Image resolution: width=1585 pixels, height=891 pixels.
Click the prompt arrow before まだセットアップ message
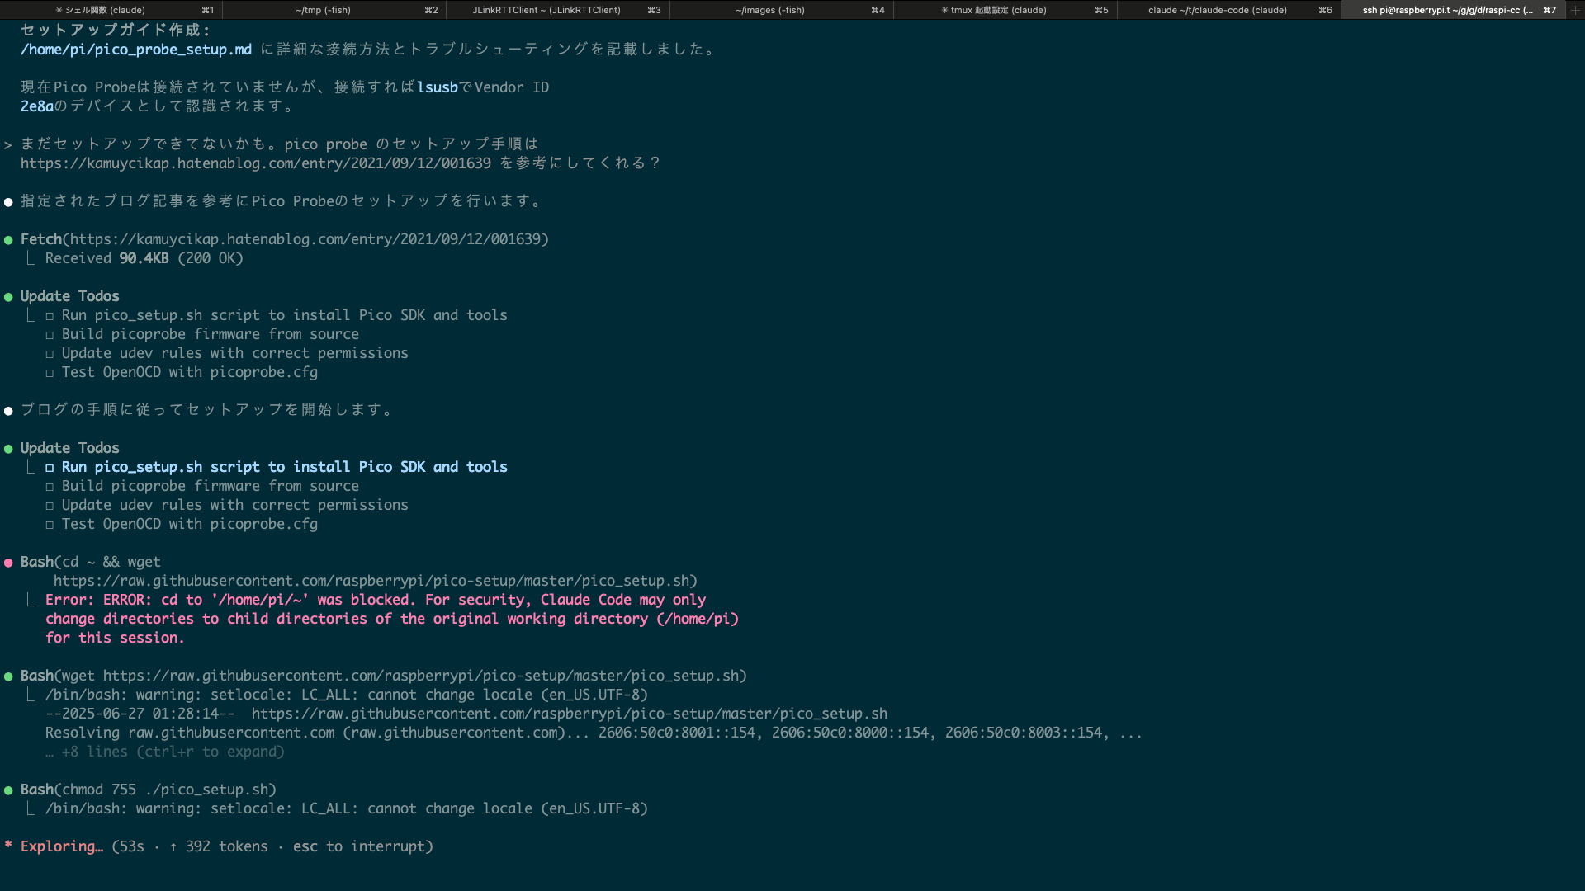coord(7,145)
